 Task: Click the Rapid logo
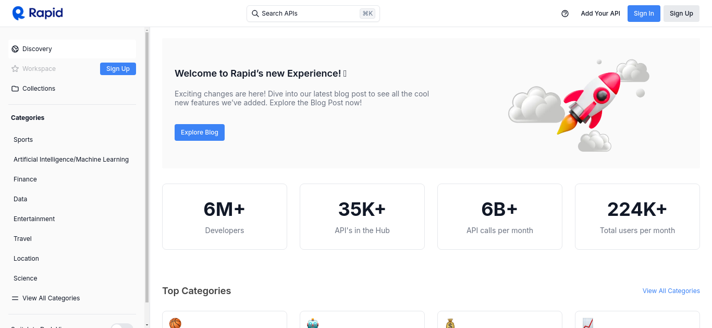pyautogui.click(x=38, y=13)
